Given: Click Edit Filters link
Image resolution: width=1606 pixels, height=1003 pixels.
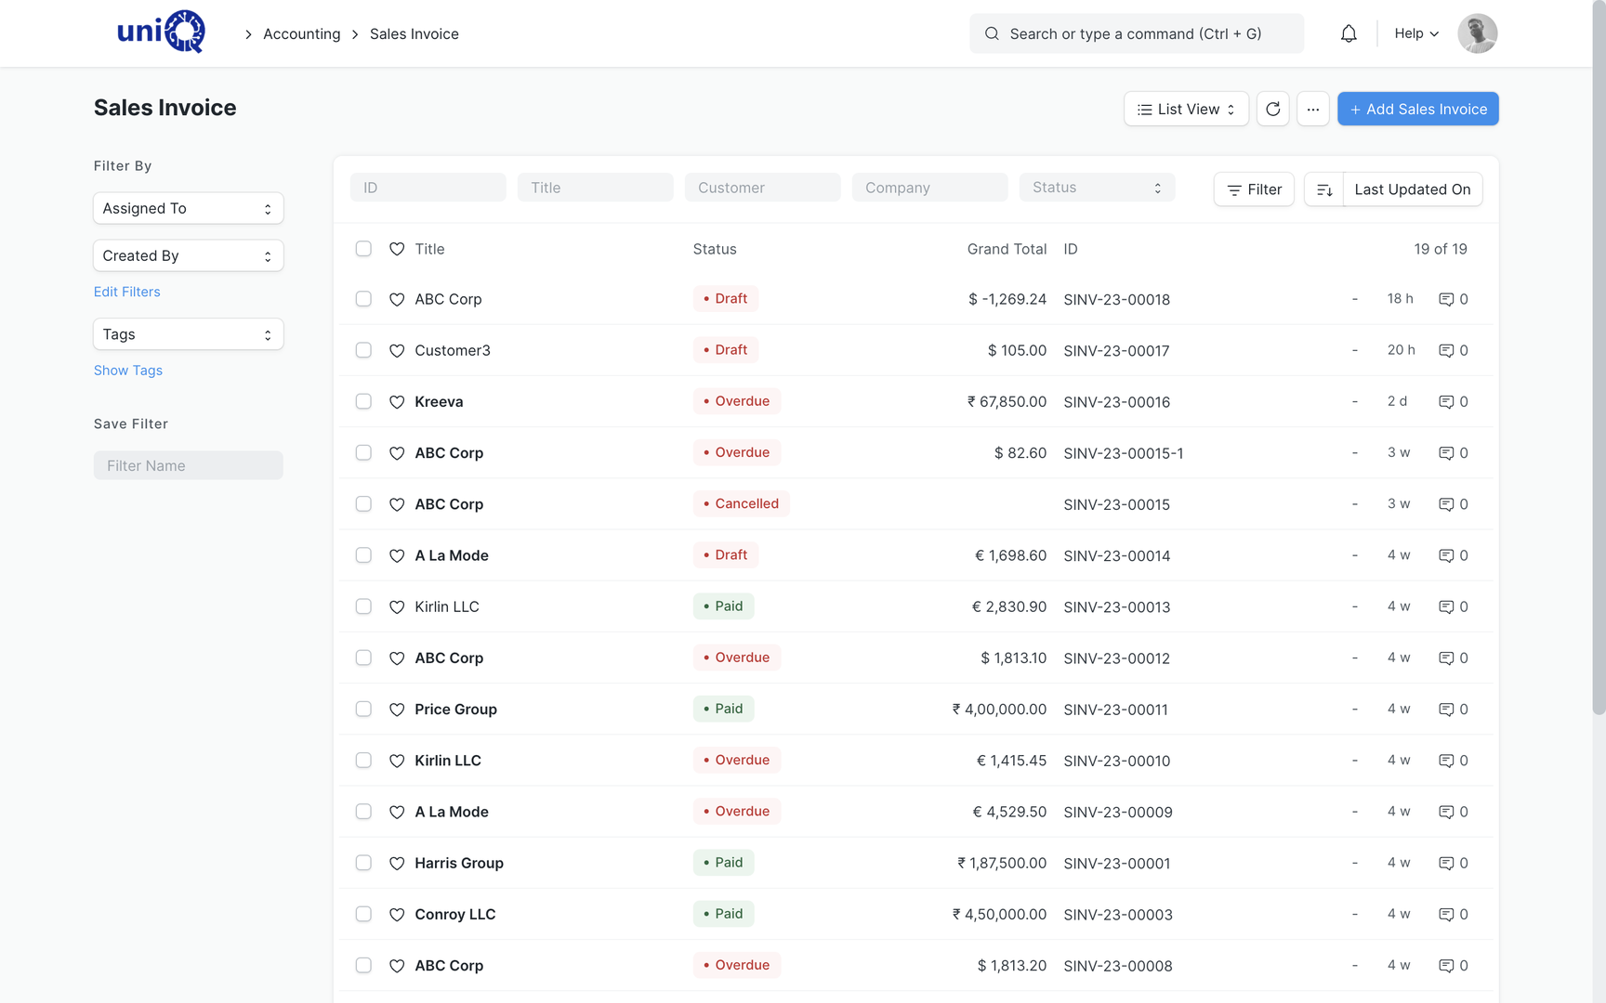Looking at the screenshot, I should [127, 292].
